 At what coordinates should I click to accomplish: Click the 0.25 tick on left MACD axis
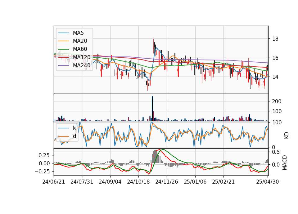point(44,155)
